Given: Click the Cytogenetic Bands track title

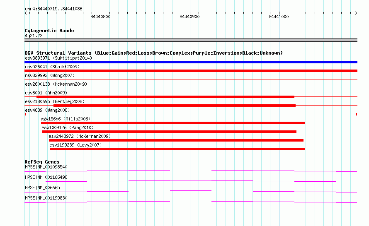Looking at the screenshot, I should [49, 31].
